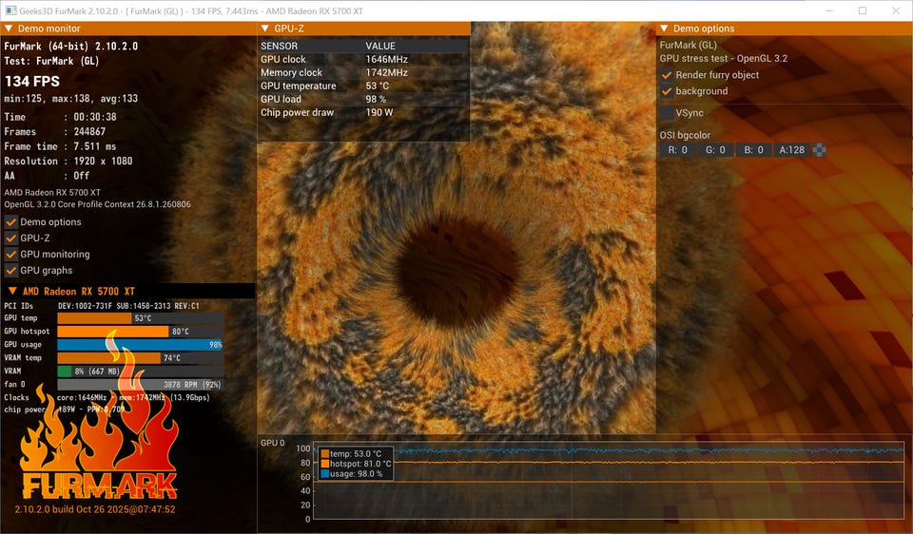913x534 pixels.
Task: Close the FurMark window
Action: [x=896, y=10]
